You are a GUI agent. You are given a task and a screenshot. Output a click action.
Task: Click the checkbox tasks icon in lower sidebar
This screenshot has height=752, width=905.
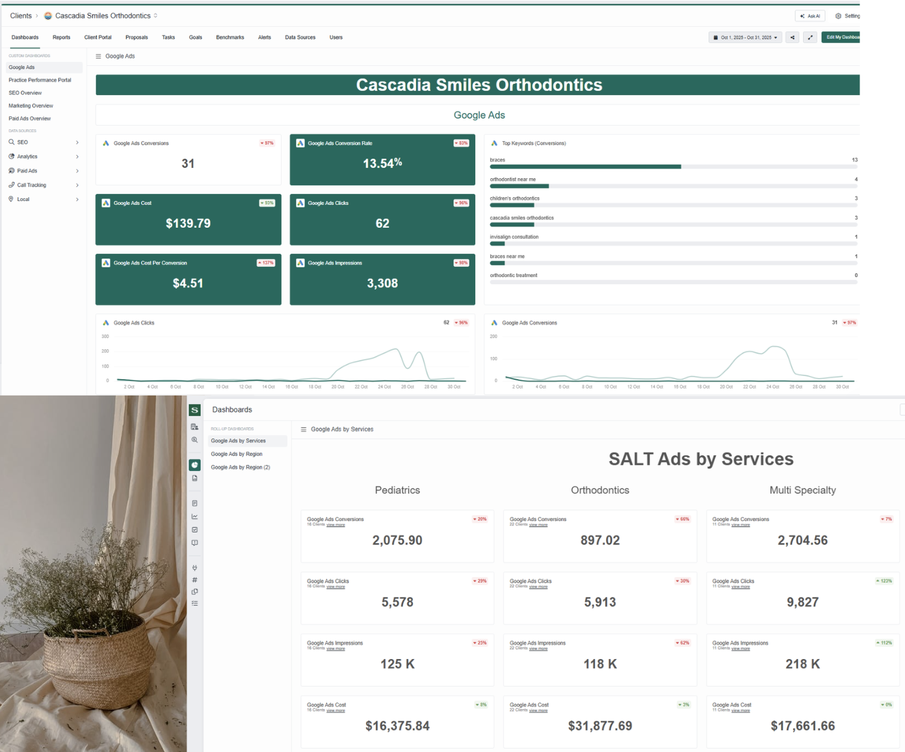(x=194, y=530)
